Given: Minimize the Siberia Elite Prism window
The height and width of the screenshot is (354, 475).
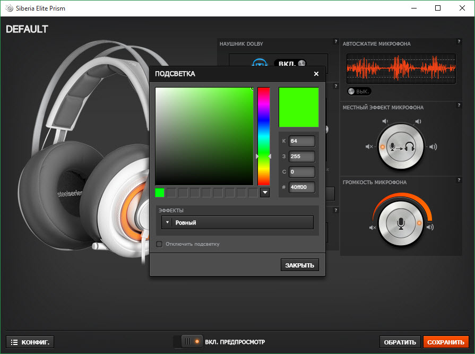Looking at the screenshot, I should (414, 8).
